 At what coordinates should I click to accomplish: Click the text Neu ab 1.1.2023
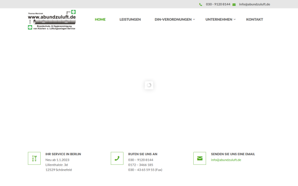pyautogui.click(x=57, y=160)
